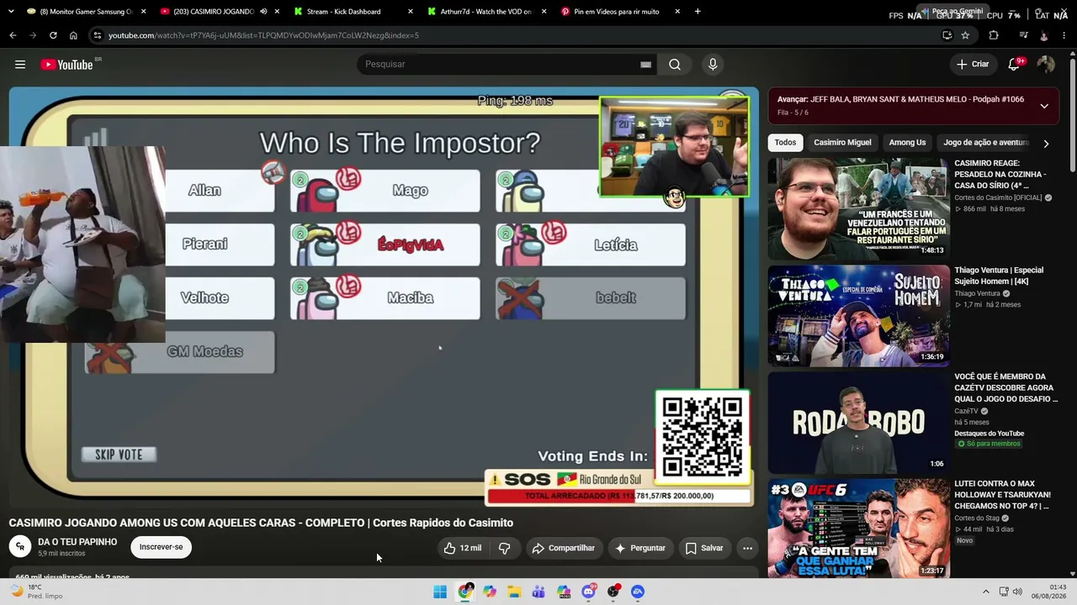Open the browser home page

(73, 35)
